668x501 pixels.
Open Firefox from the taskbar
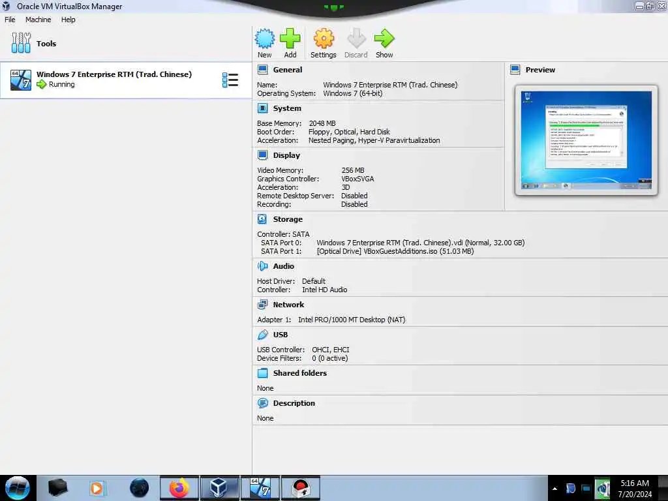pyautogui.click(x=179, y=488)
